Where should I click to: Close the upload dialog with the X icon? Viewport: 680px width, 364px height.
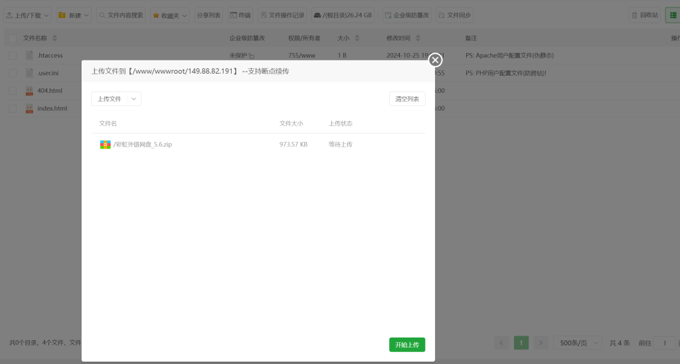coord(436,60)
